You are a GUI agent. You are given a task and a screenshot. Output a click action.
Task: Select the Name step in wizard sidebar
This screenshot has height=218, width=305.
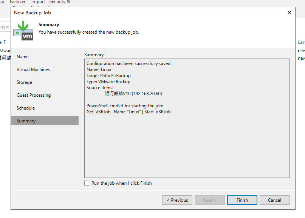tap(23, 57)
